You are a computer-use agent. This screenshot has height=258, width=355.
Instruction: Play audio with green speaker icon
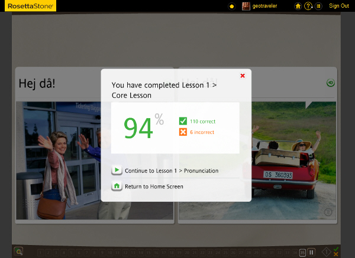pos(331,83)
